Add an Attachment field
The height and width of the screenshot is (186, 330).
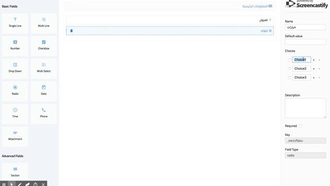(15, 136)
